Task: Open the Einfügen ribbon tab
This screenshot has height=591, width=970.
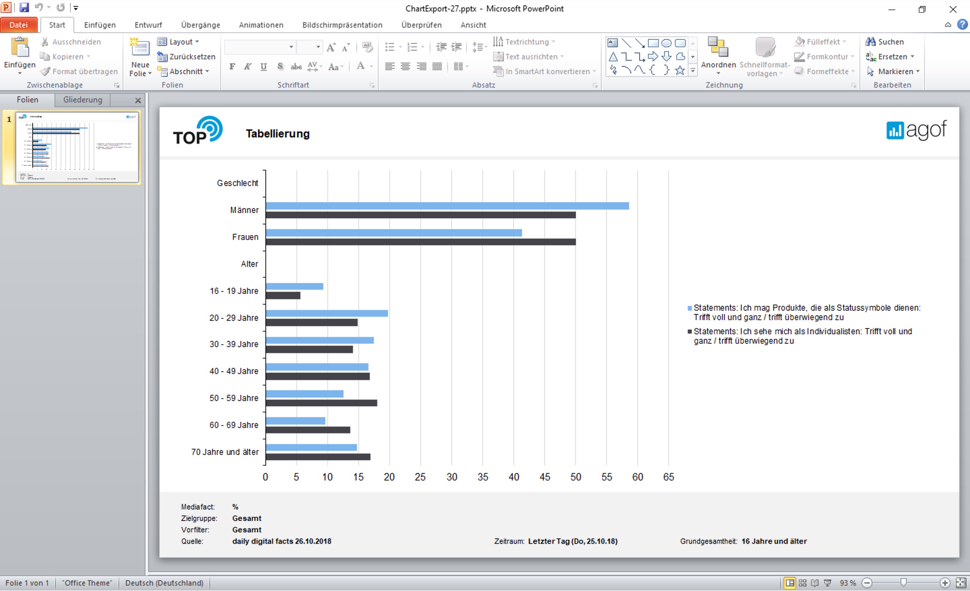Action: pos(100,25)
